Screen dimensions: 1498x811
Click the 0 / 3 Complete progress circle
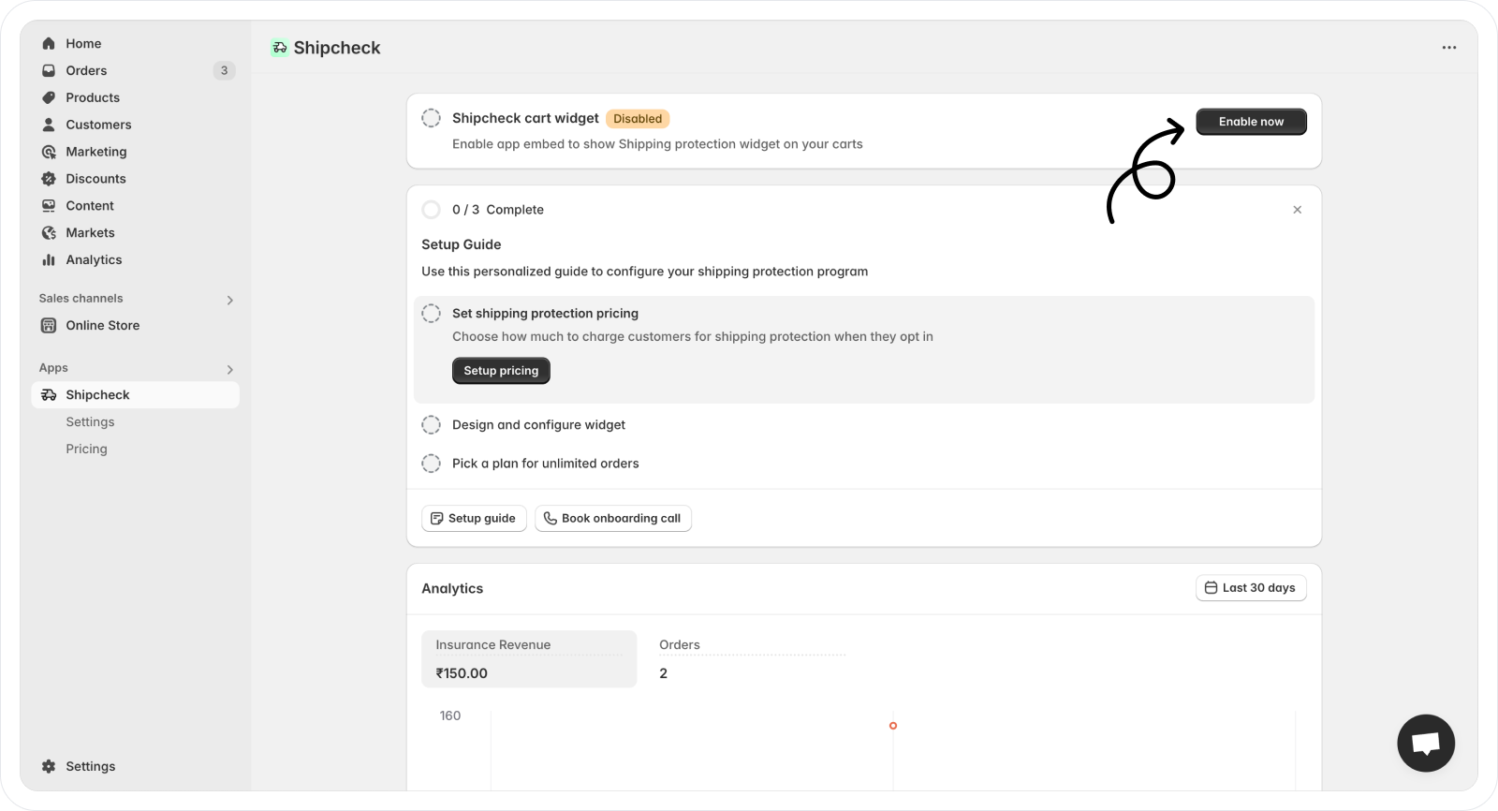(x=431, y=210)
